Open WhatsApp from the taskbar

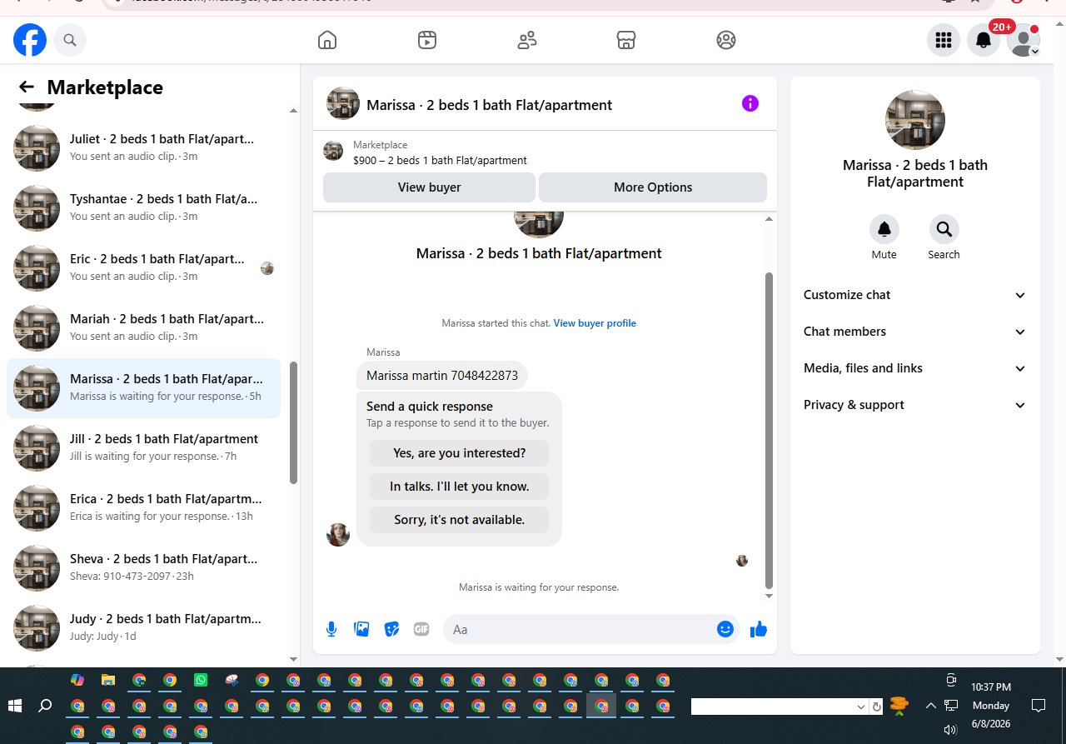tap(201, 680)
